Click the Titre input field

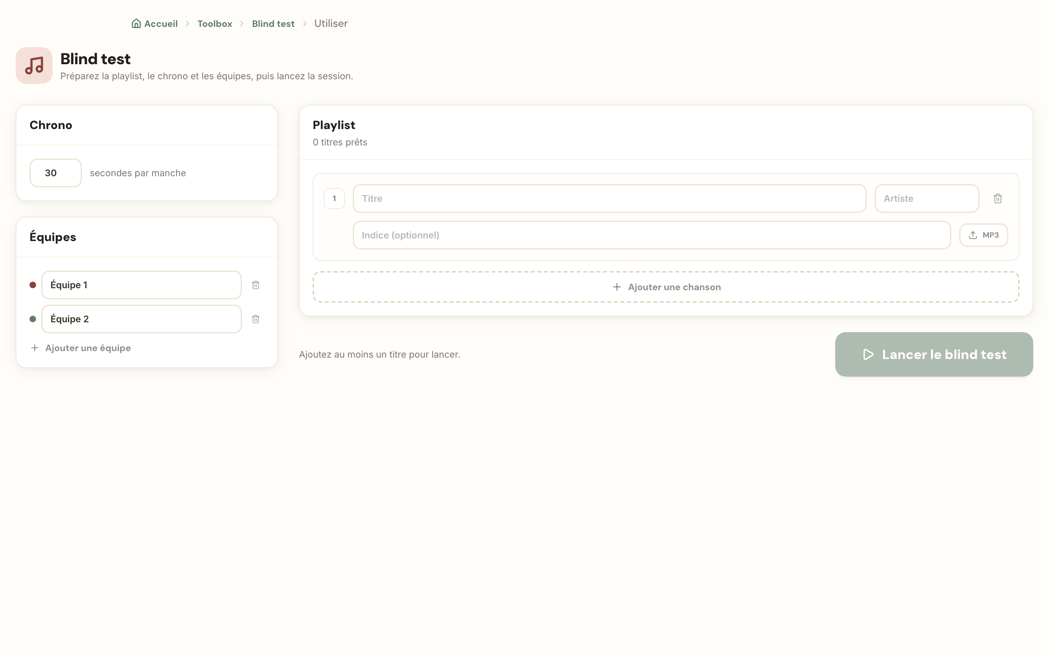point(609,198)
